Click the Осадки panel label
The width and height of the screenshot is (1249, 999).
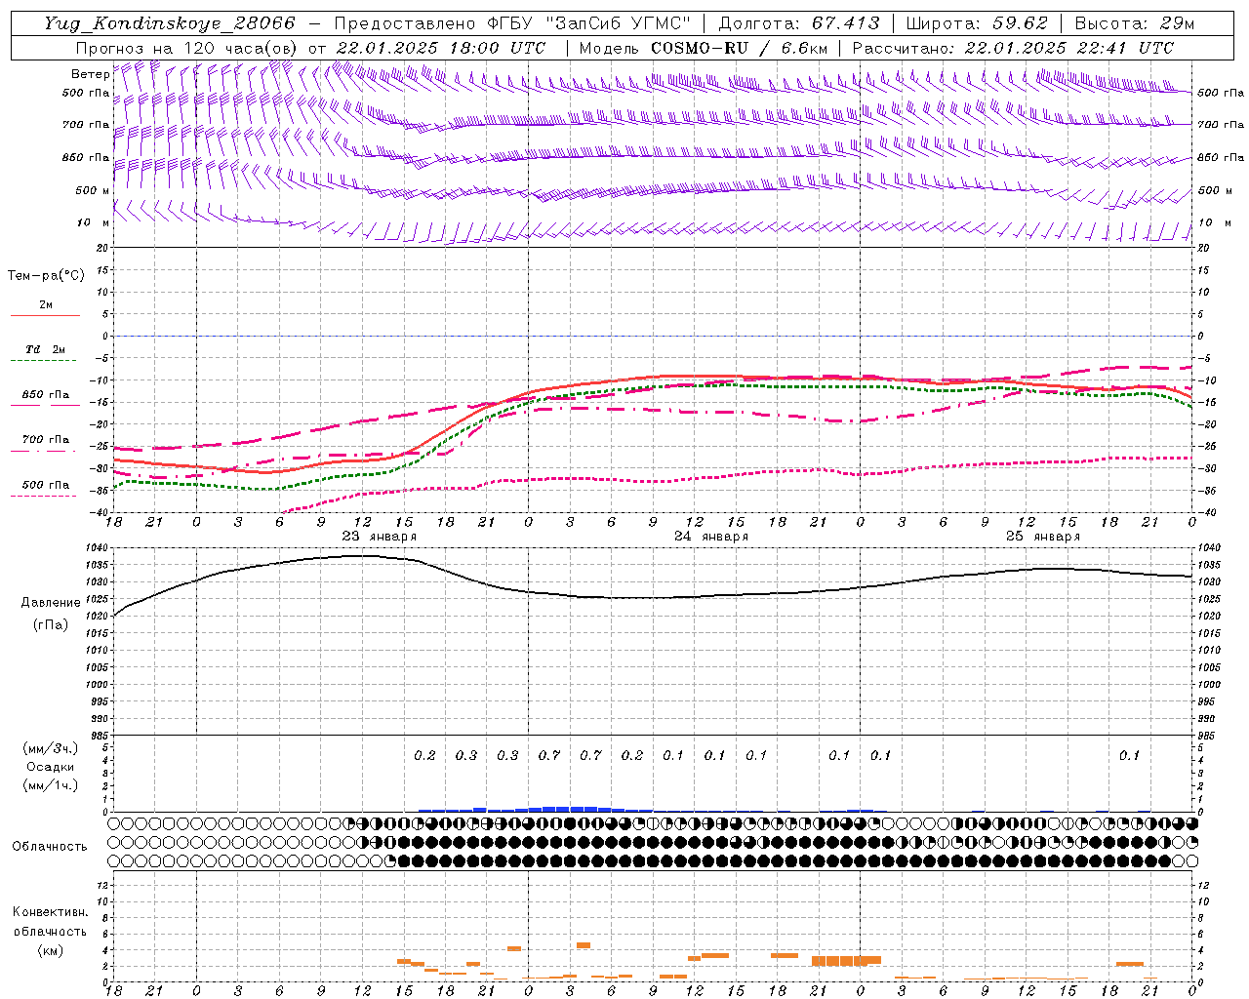point(51,767)
